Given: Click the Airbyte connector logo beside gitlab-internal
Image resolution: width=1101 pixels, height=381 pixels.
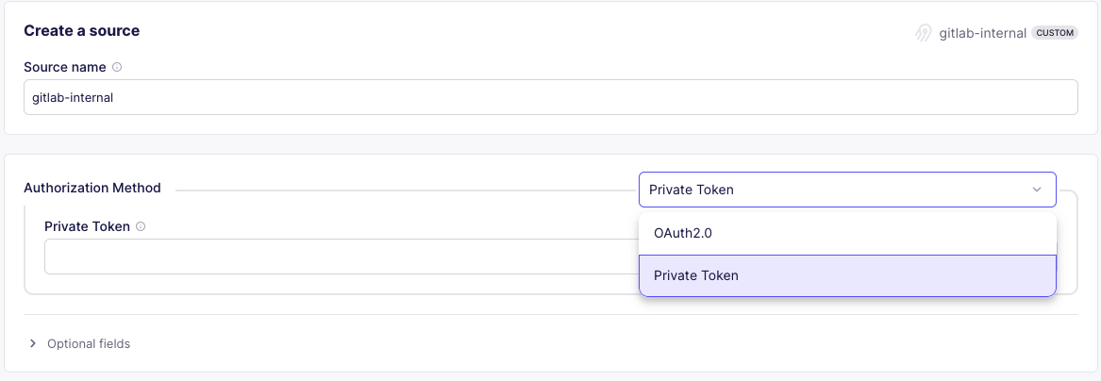Looking at the screenshot, I should (x=924, y=33).
